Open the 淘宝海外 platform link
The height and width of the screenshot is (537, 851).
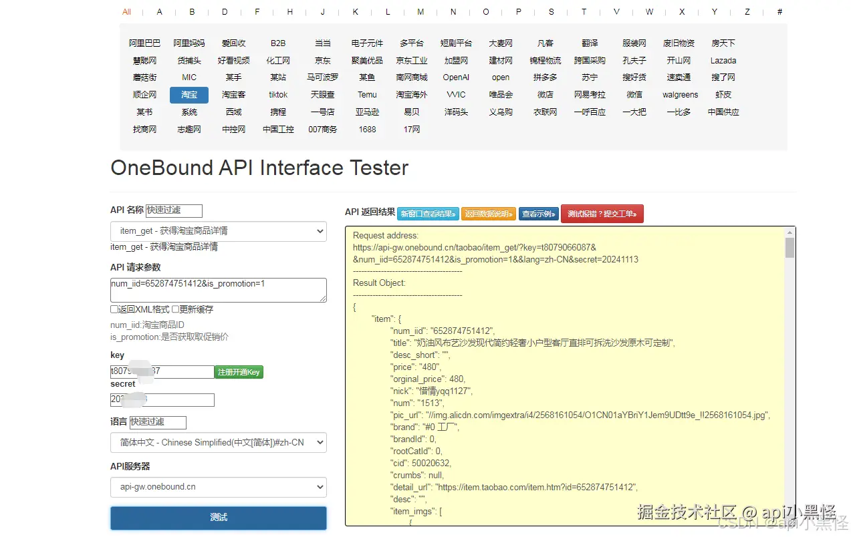(x=411, y=95)
